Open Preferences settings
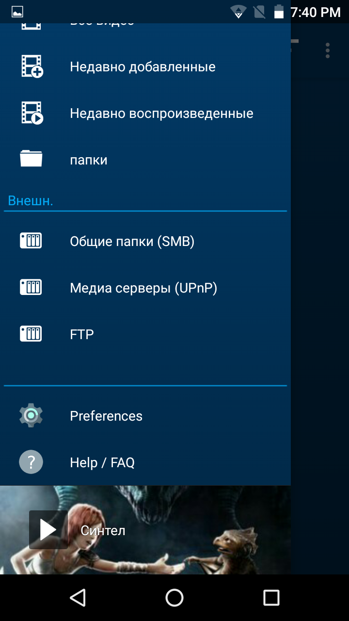The height and width of the screenshot is (621, 349). [x=145, y=416]
